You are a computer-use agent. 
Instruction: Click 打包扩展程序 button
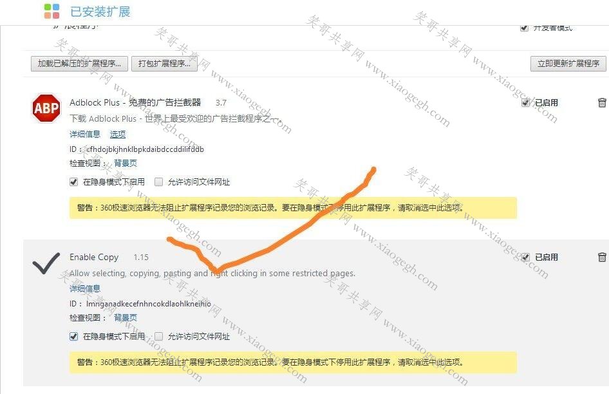[x=164, y=63]
